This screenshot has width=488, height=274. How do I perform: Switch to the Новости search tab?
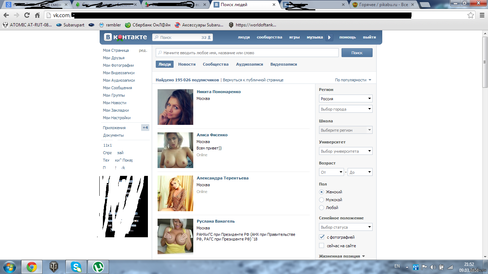(x=187, y=64)
